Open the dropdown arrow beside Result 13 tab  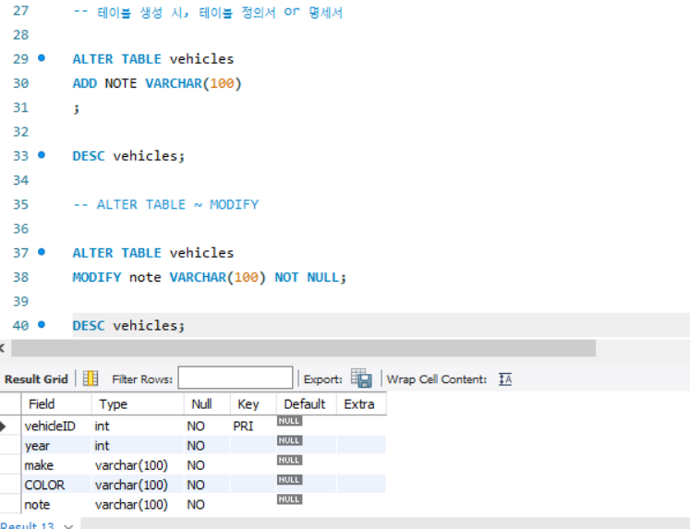[x=68, y=526]
